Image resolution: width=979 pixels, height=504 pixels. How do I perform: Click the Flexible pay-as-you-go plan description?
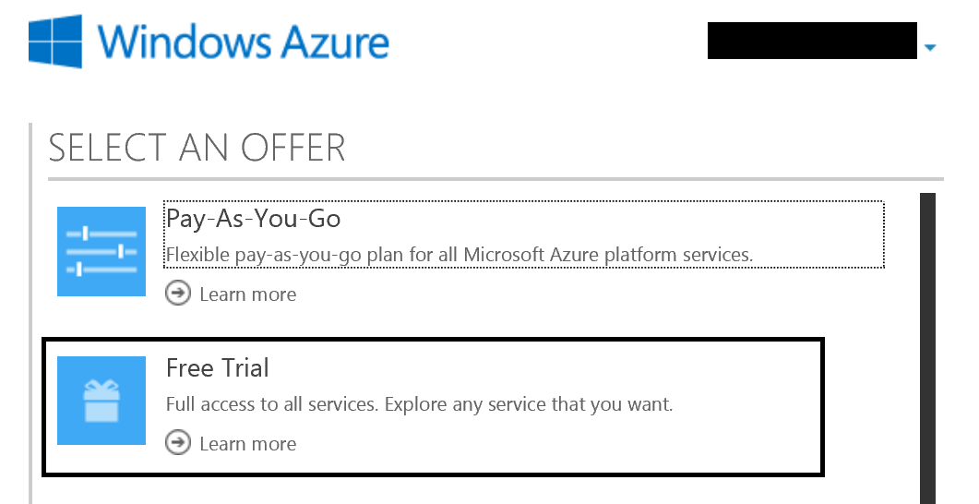tap(460, 255)
